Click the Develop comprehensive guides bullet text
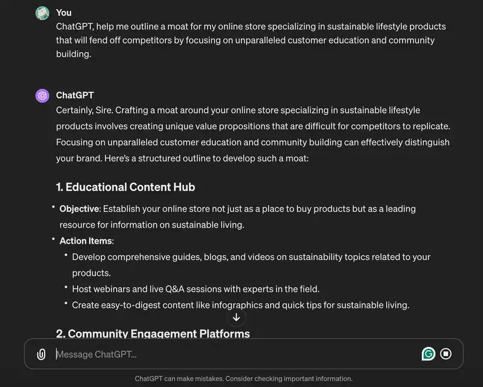This screenshot has height=387, width=483. 251,265
